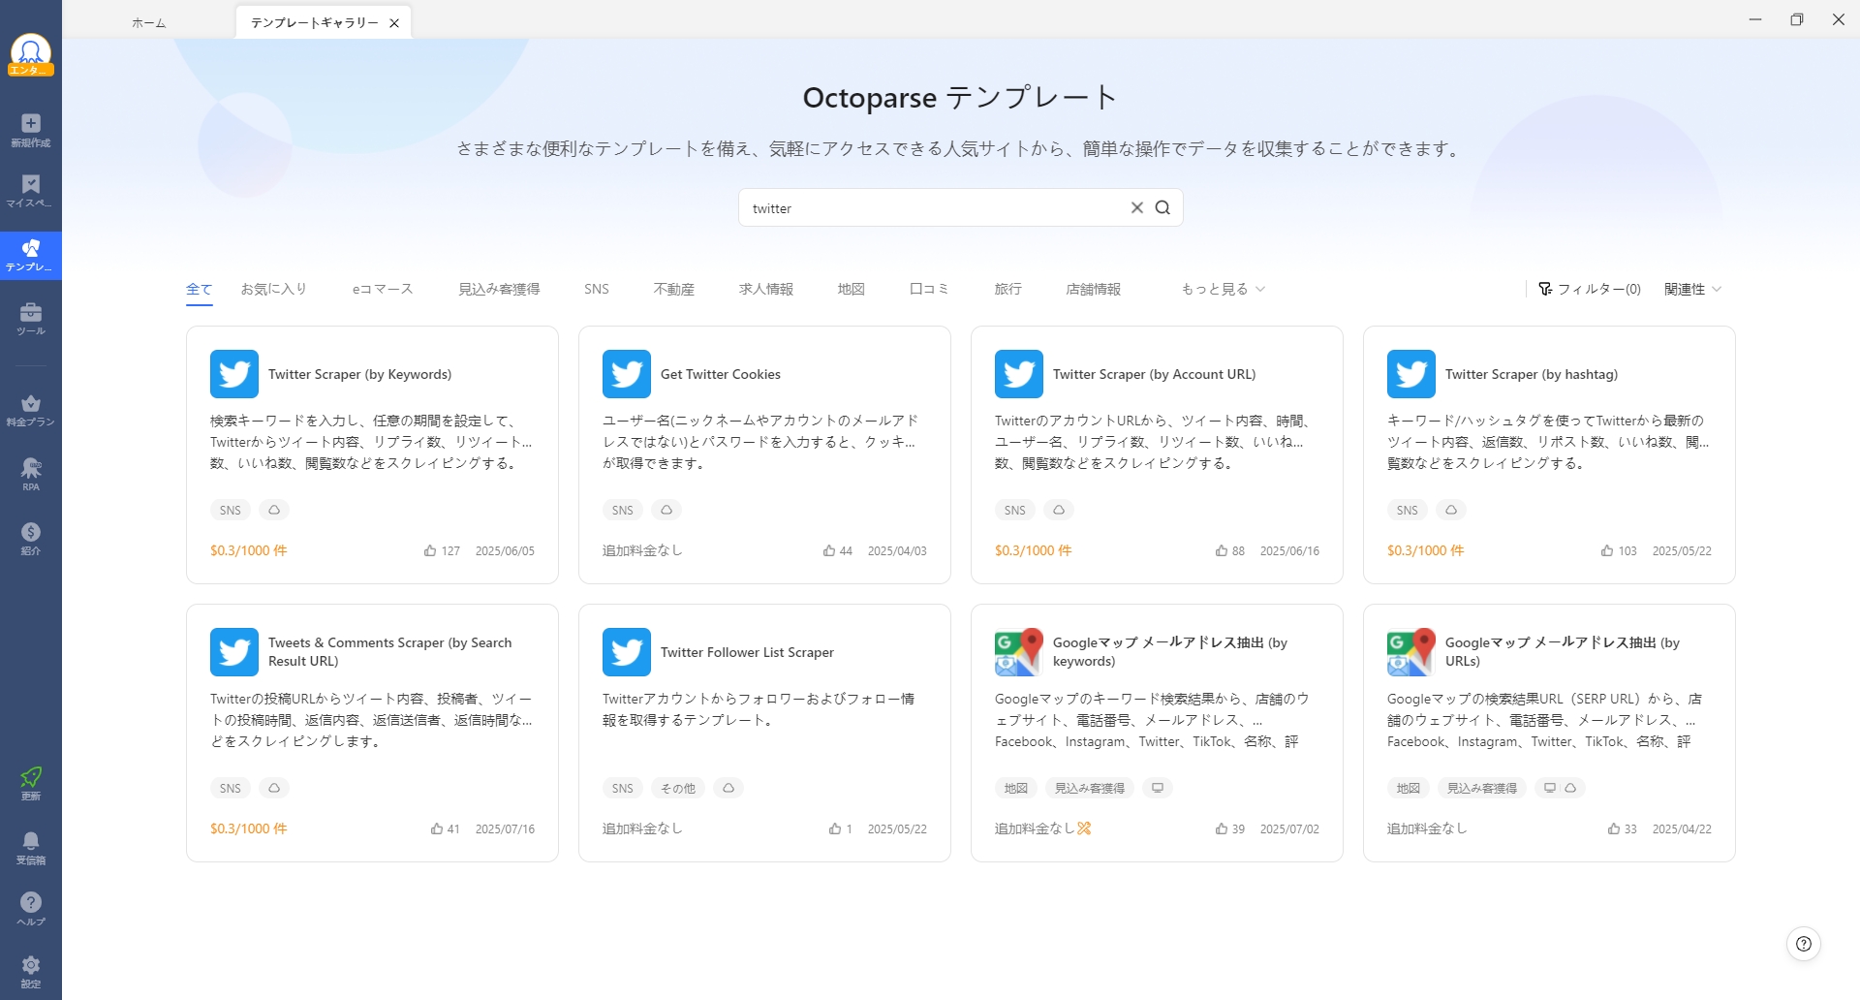The image size is (1860, 1000).
Task: Select the 口コミ category tab
Action: point(929,289)
